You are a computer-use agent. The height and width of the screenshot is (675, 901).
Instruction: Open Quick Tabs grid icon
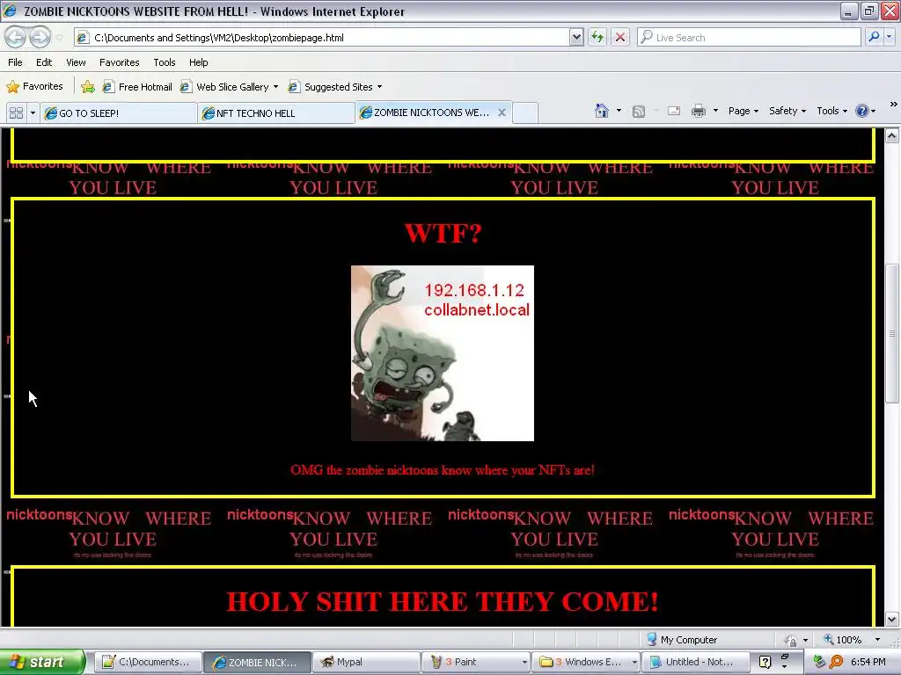coord(16,113)
